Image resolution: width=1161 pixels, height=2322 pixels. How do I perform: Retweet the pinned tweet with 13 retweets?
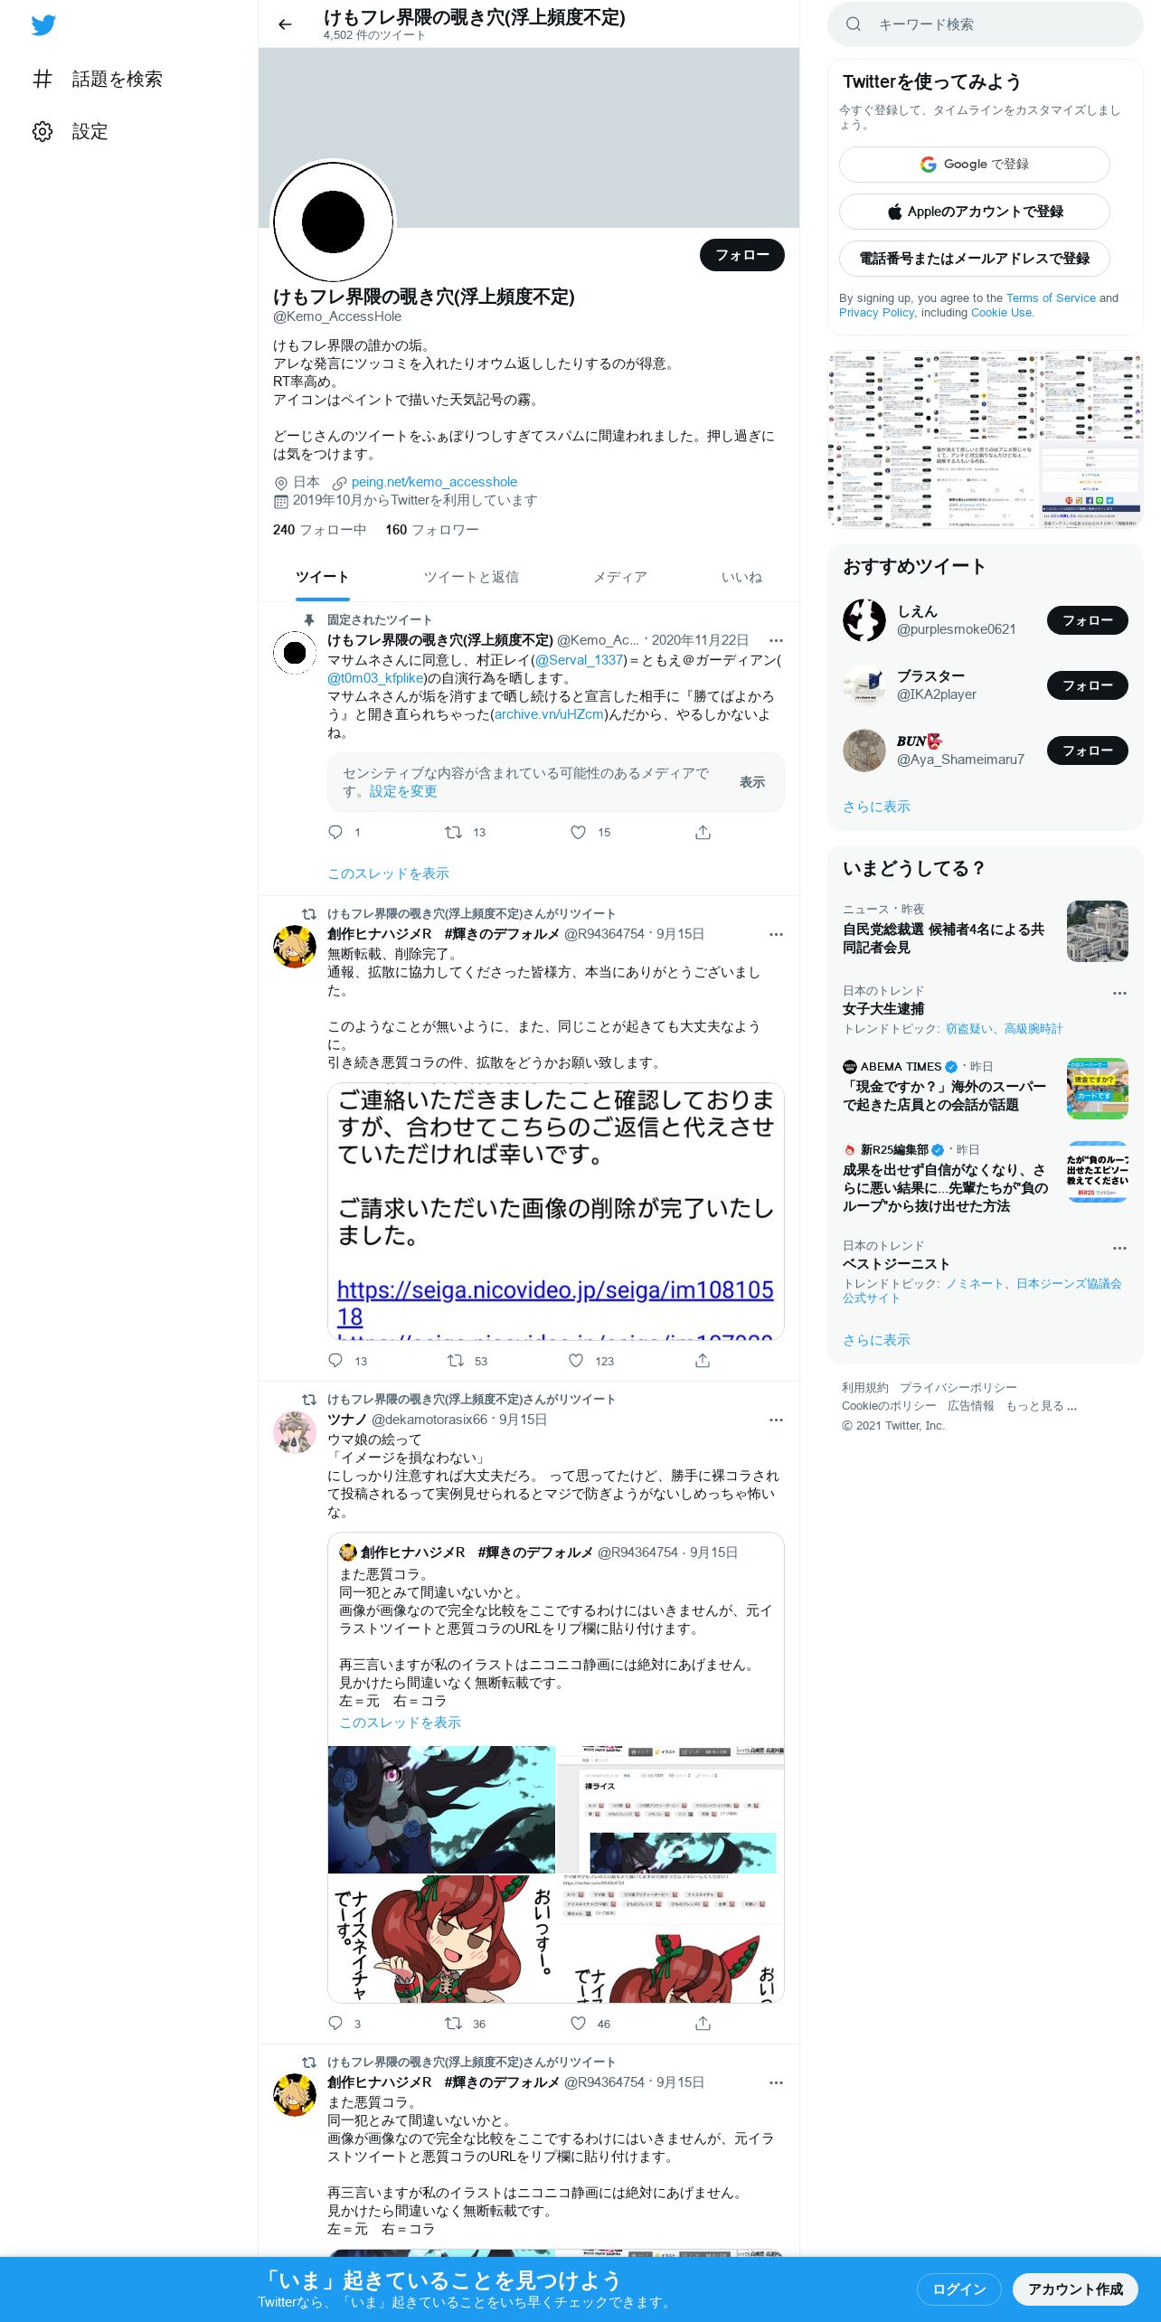453,832
